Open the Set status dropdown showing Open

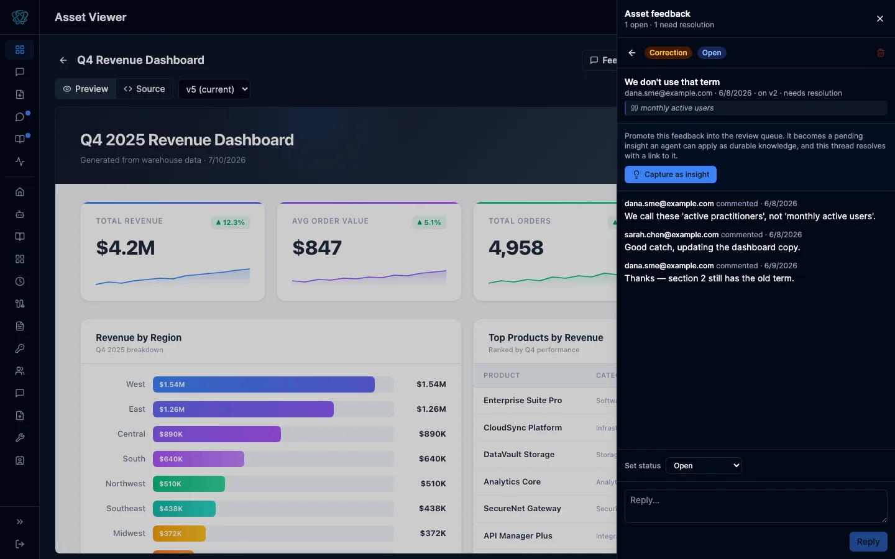704,465
